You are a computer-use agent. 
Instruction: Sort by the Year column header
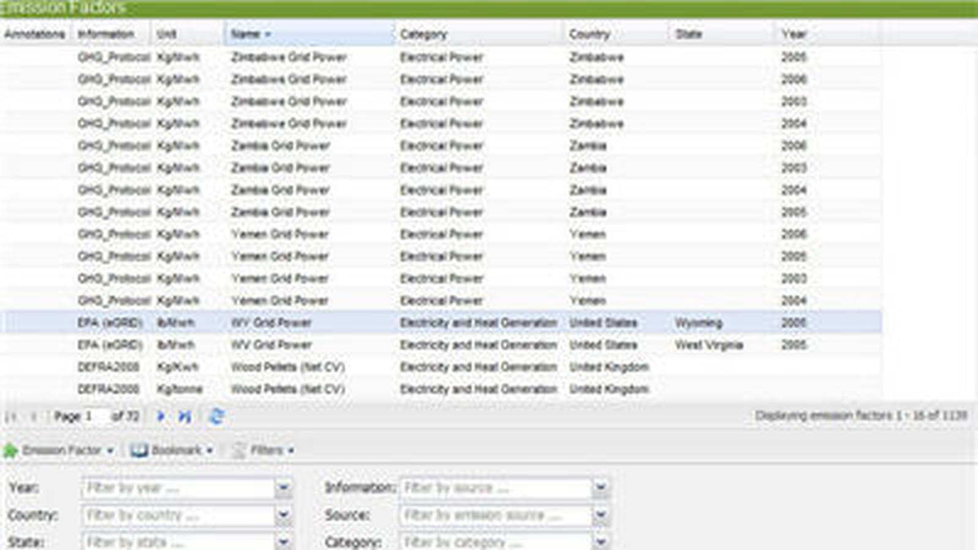(828, 34)
